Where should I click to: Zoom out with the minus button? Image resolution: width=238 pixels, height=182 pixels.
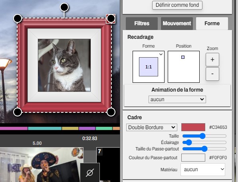[212, 74]
